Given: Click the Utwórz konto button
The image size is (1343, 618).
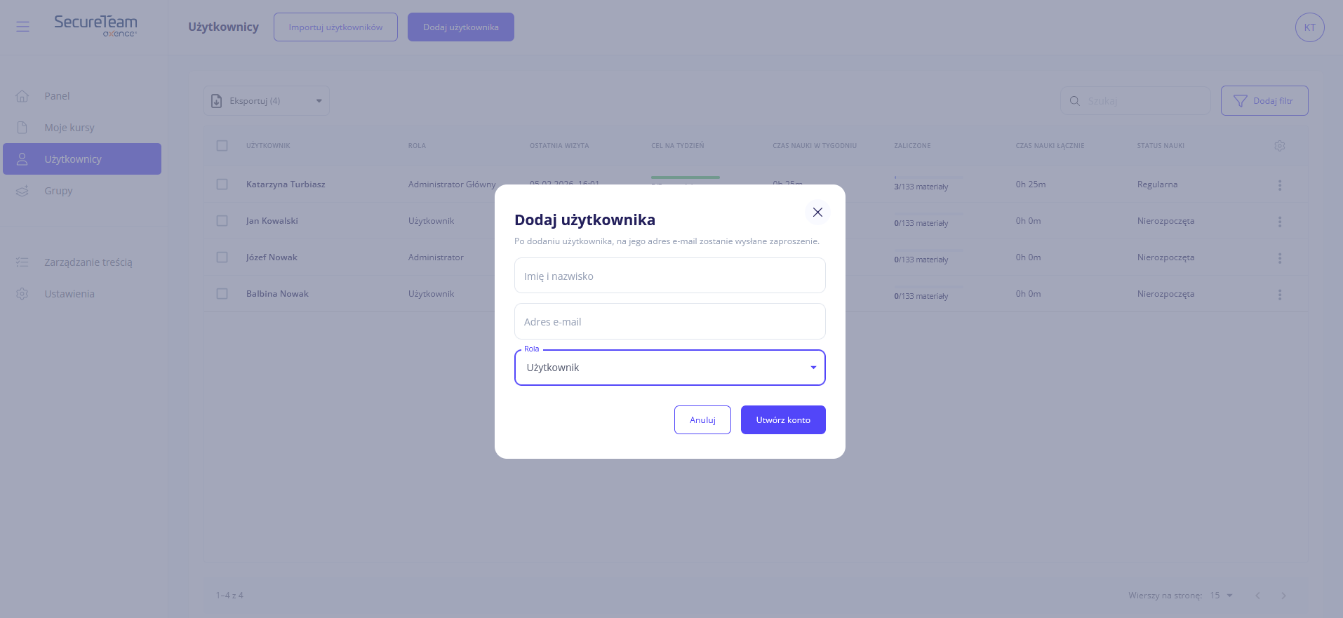Looking at the screenshot, I should click(783, 420).
